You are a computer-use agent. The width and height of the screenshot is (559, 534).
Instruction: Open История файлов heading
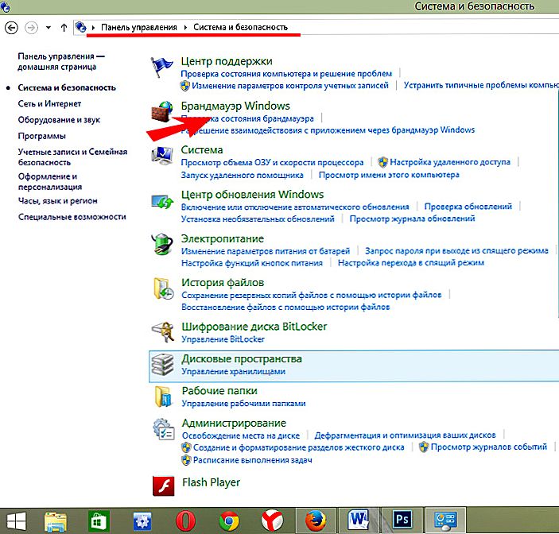(x=223, y=283)
